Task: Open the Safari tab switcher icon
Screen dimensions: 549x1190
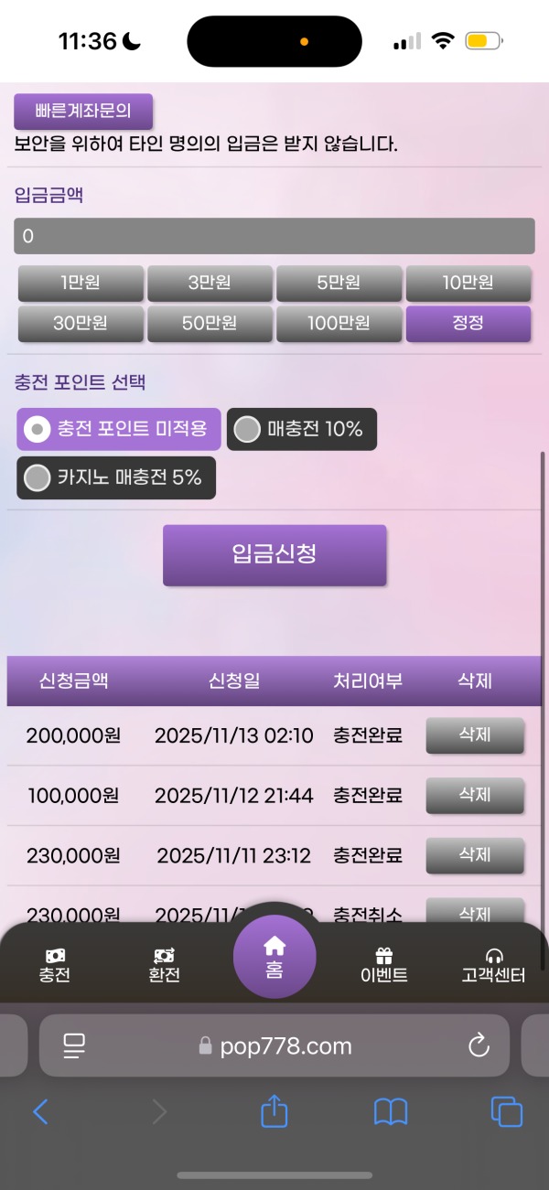Action: [507, 1112]
